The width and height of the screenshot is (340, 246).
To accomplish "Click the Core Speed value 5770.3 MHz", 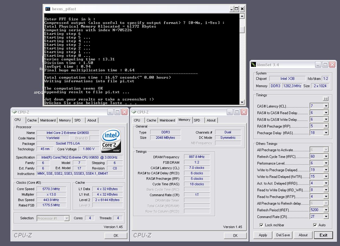I will [51, 189].
